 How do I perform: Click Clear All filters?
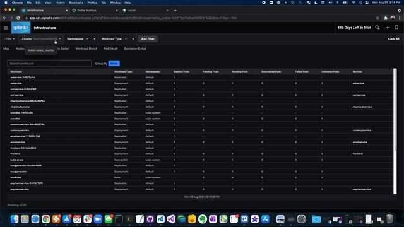coord(393,39)
